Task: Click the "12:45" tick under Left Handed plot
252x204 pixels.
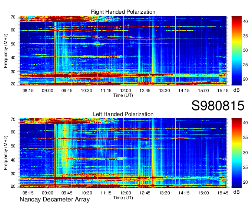Action: click(145, 193)
